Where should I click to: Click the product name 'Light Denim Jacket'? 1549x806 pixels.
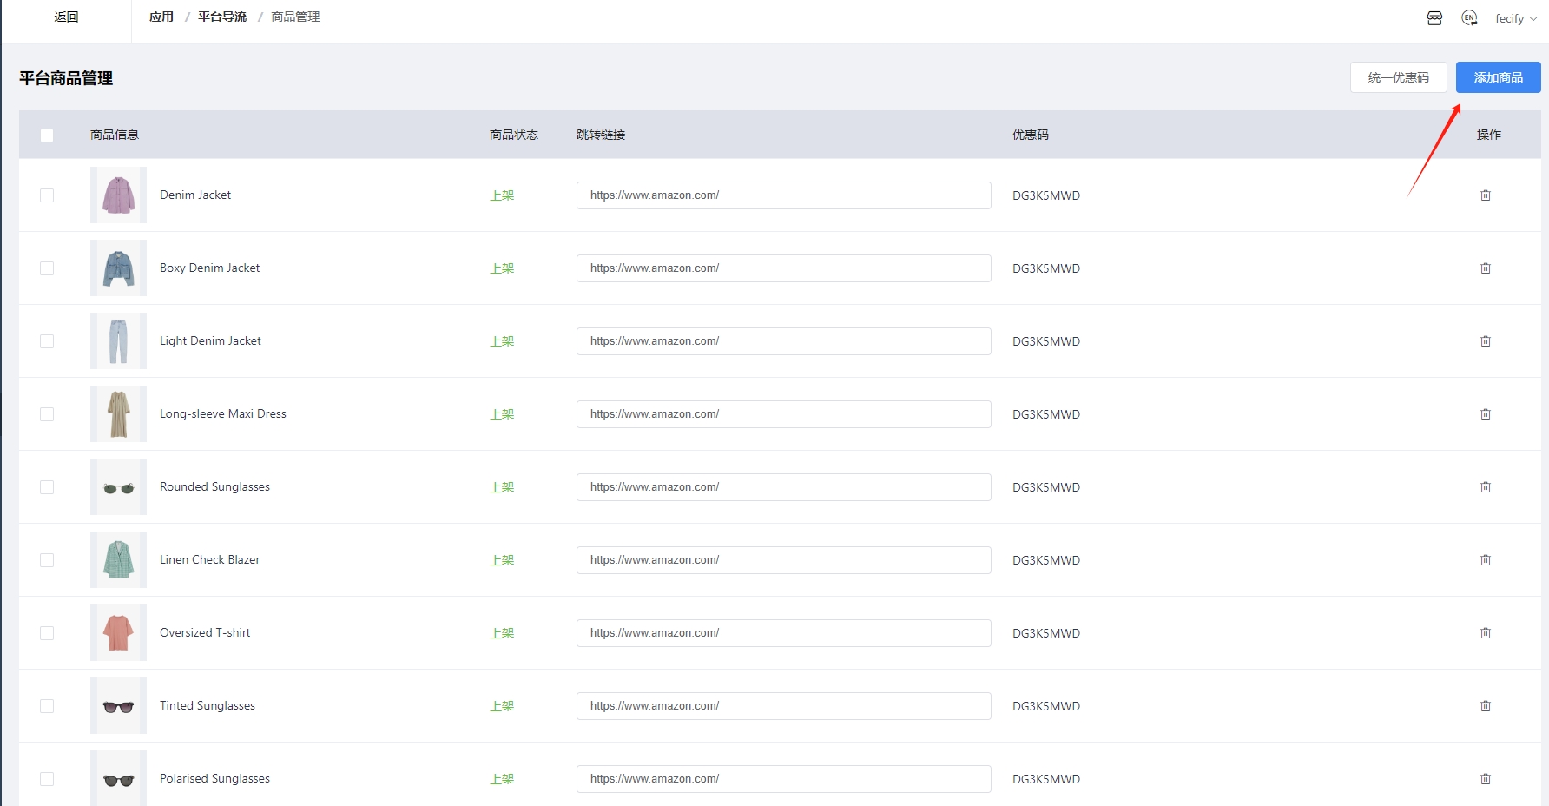click(210, 341)
